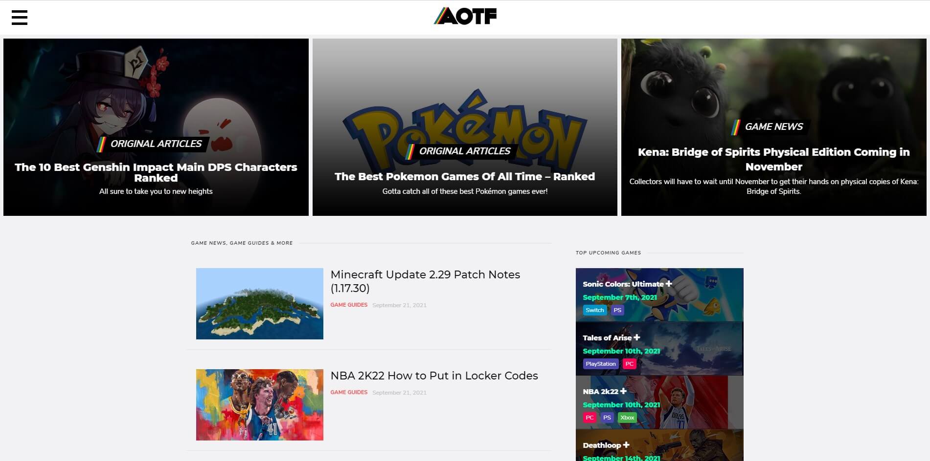Click 'Top Upcoming Games' heading
Image resolution: width=930 pixels, height=461 pixels.
608,252
